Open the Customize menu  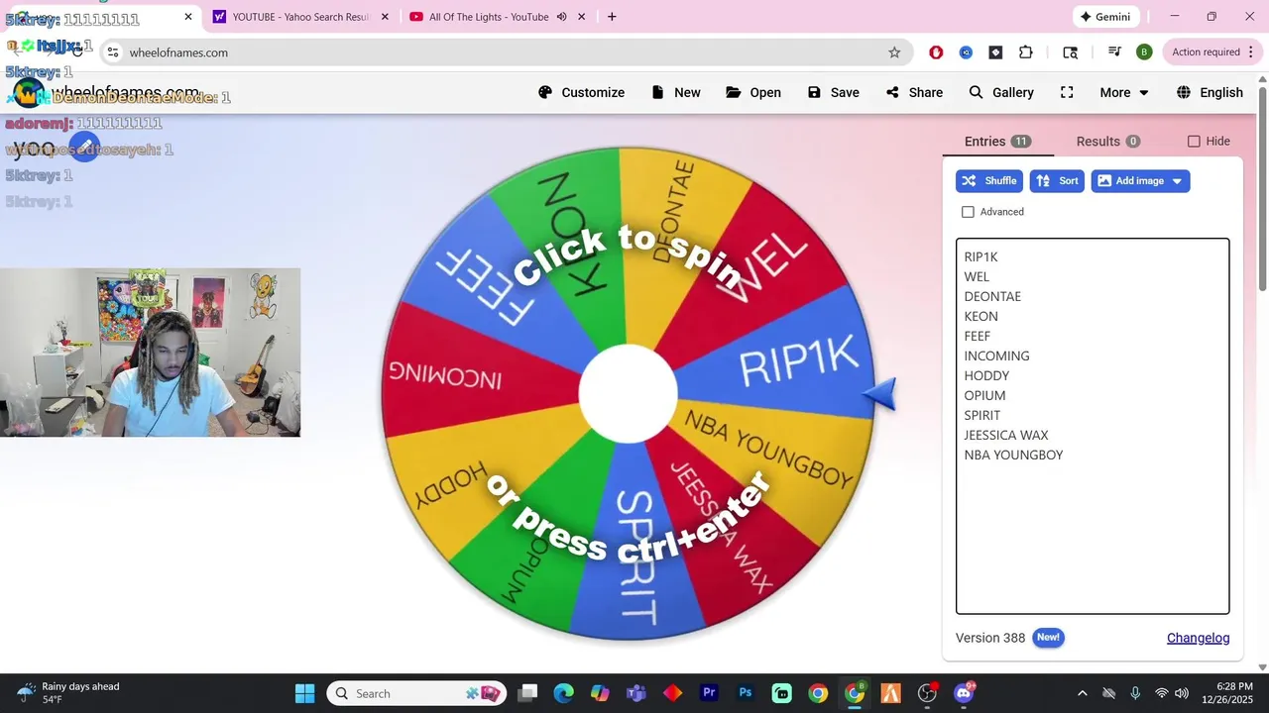[x=581, y=92]
